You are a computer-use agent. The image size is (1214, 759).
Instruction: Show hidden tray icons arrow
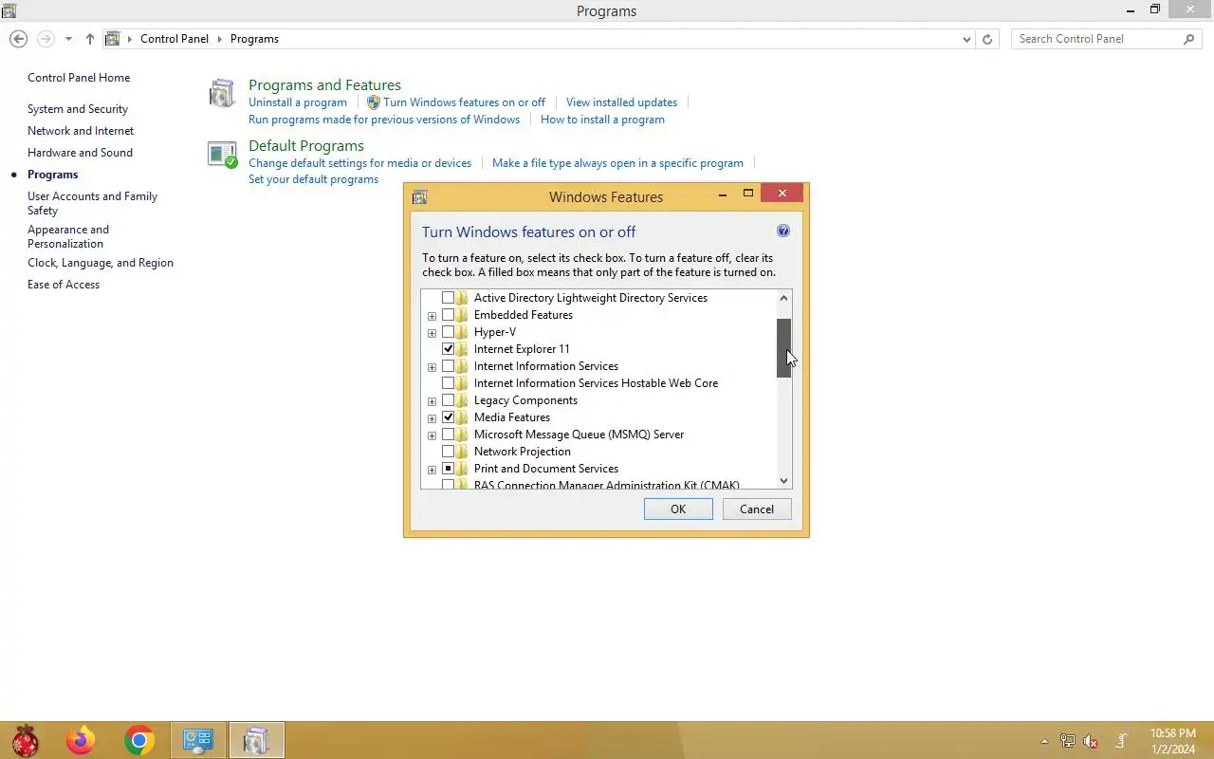[x=1045, y=741]
